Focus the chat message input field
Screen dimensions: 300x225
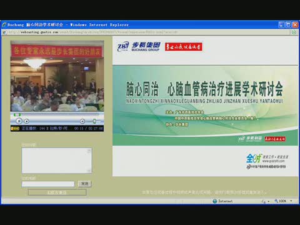pyautogui.click(x=48, y=184)
